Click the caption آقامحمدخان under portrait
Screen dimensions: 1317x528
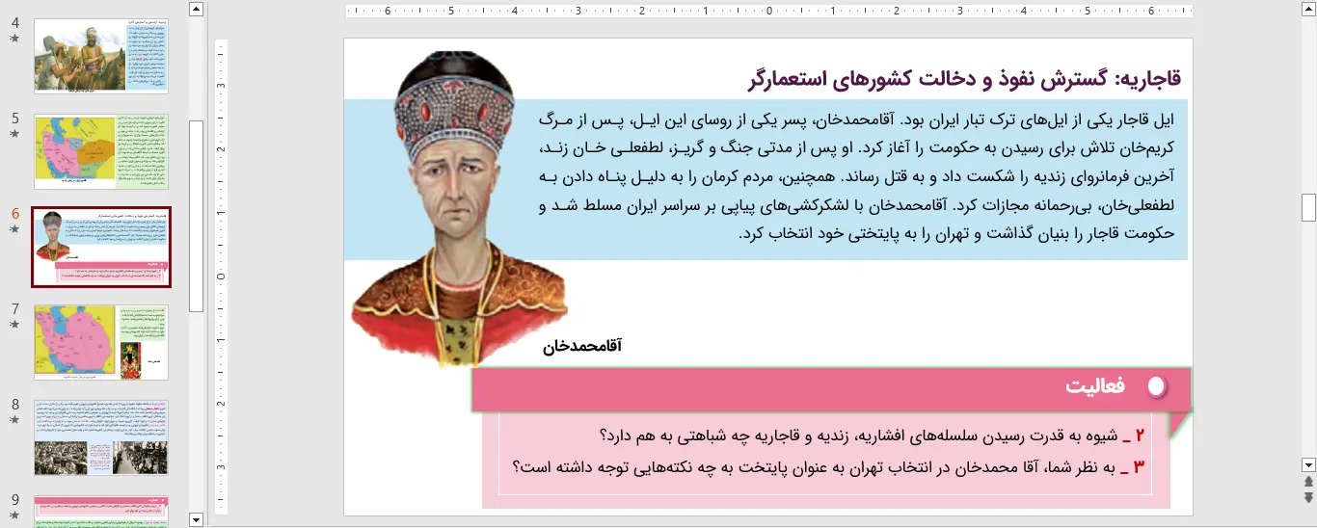(582, 346)
